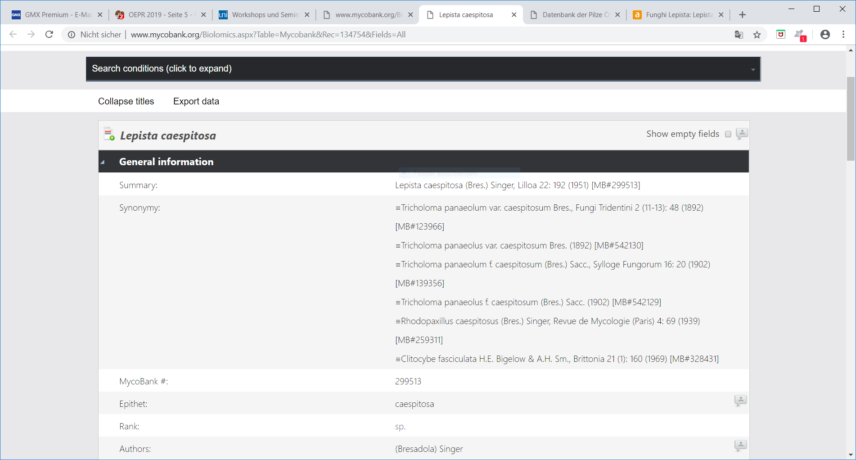The image size is (856, 460).
Task: Click the record icon next to Lepista caespitosa title
Action: [x=109, y=135]
